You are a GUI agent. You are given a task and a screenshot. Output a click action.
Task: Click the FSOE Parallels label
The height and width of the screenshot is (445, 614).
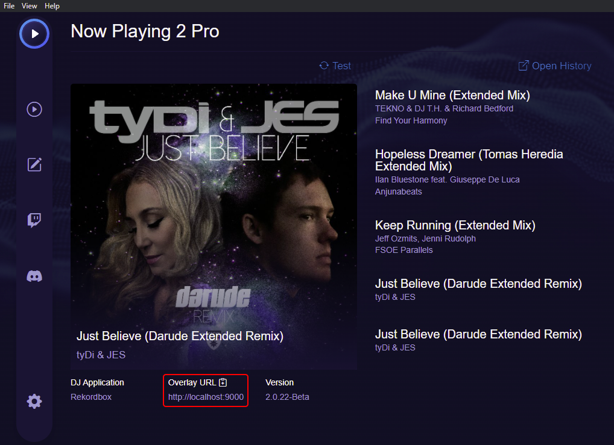pos(404,250)
